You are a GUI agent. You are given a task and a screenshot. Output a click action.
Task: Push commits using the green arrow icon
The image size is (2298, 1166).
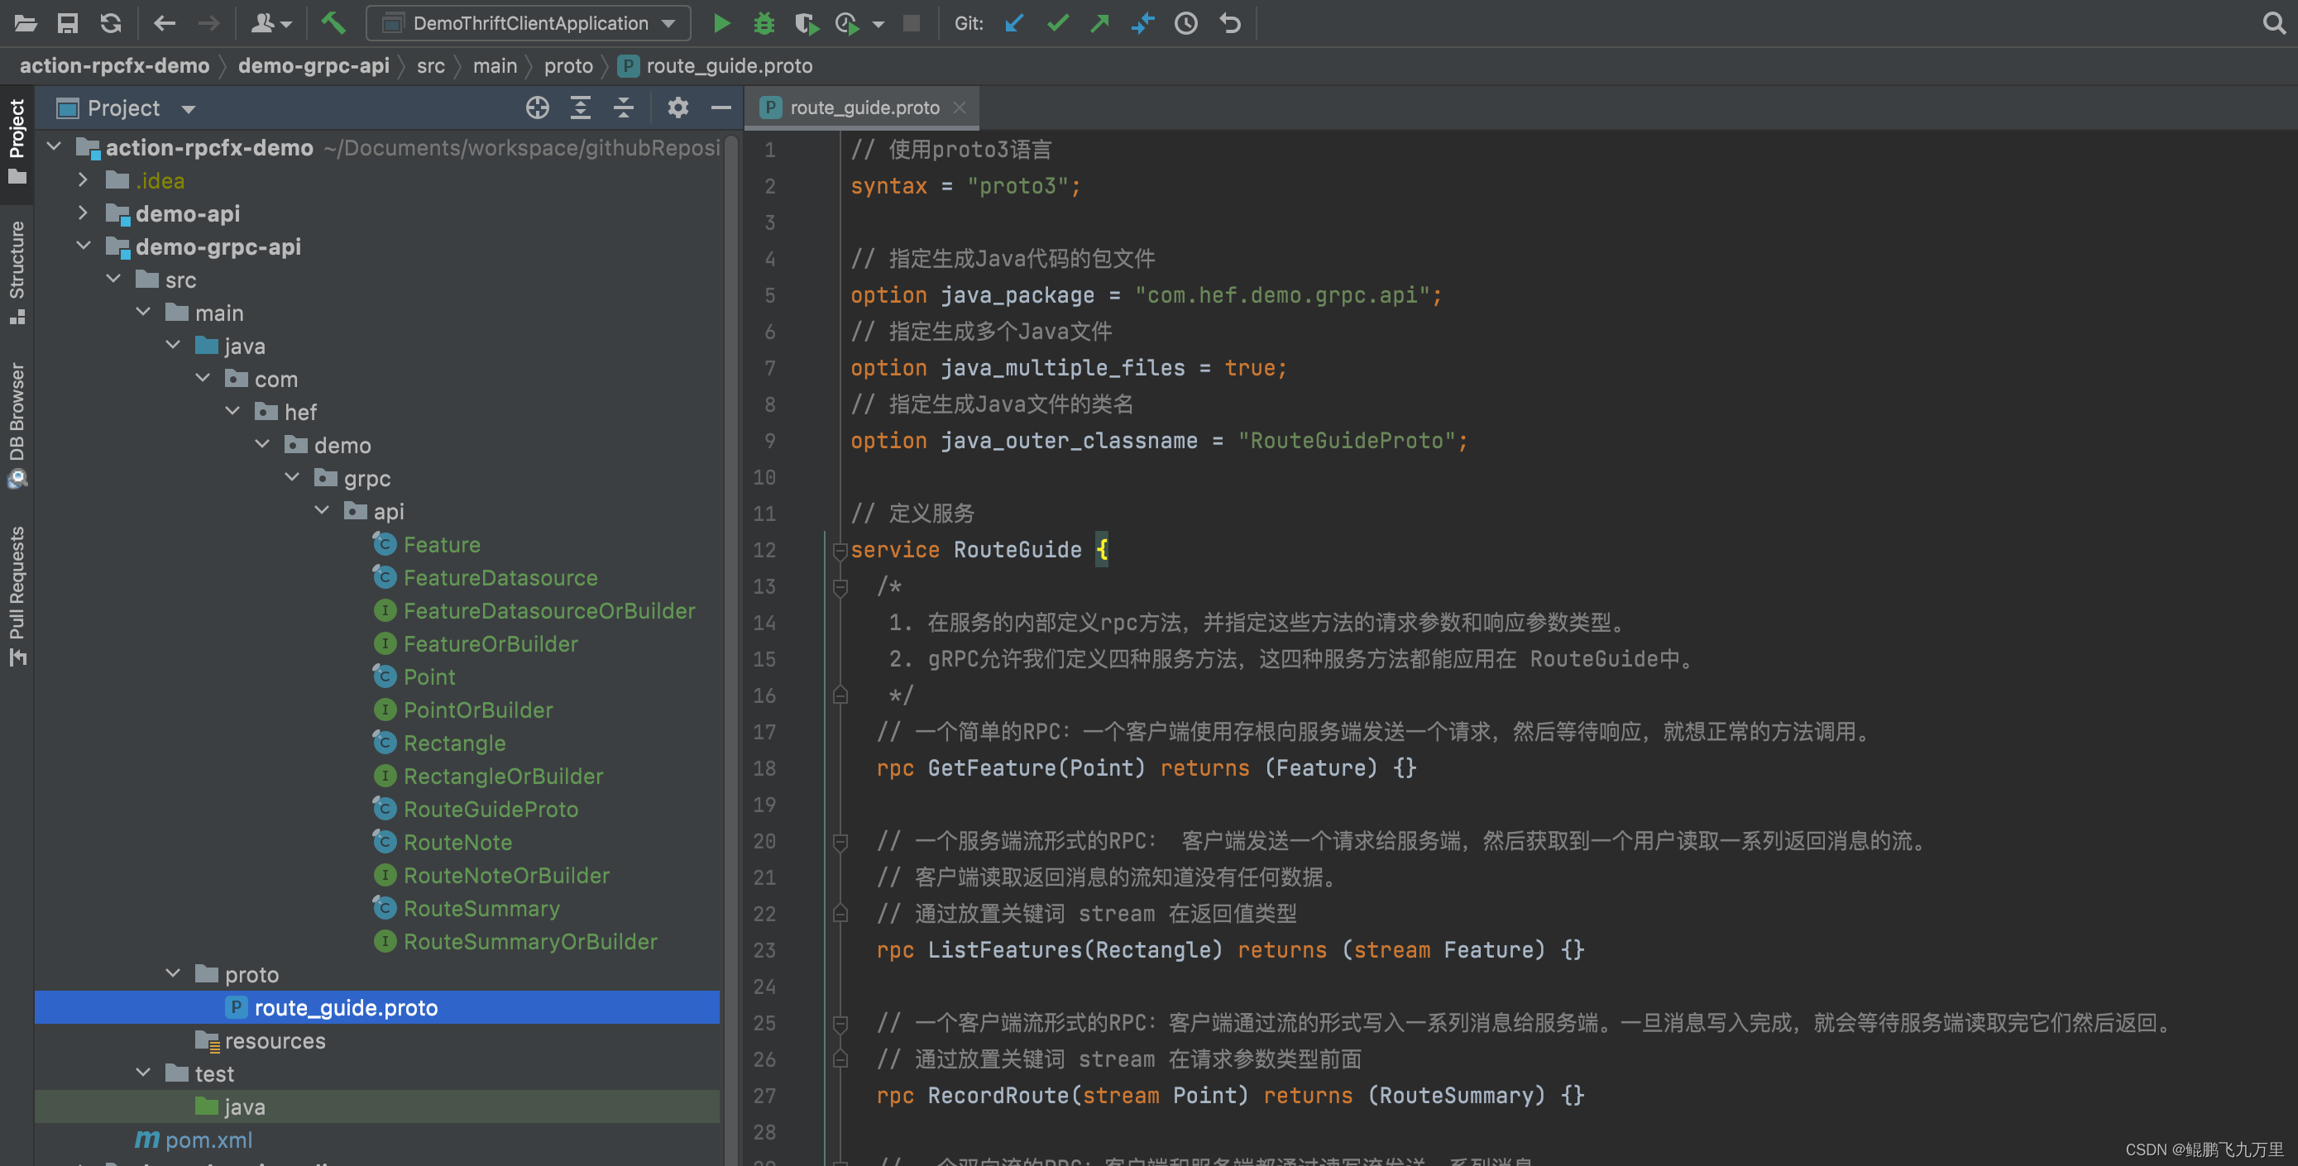[x=1099, y=23]
